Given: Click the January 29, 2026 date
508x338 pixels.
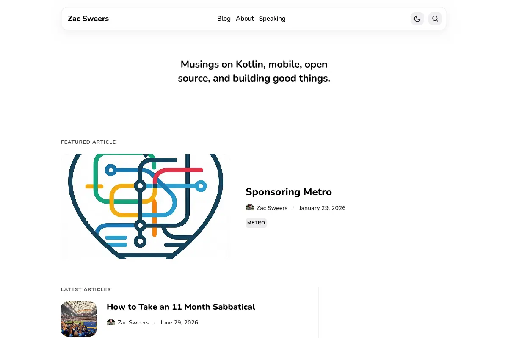Looking at the screenshot, I should point(322,208).
